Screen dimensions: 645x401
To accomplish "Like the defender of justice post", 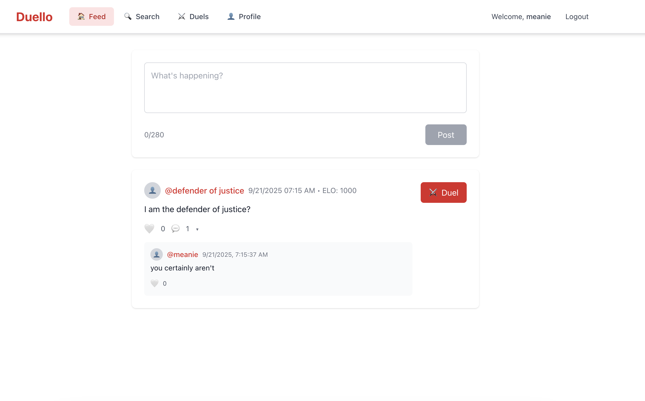I will tap(149, 229).
